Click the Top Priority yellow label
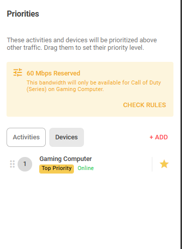182x249 pixels. tap(56, 169)
